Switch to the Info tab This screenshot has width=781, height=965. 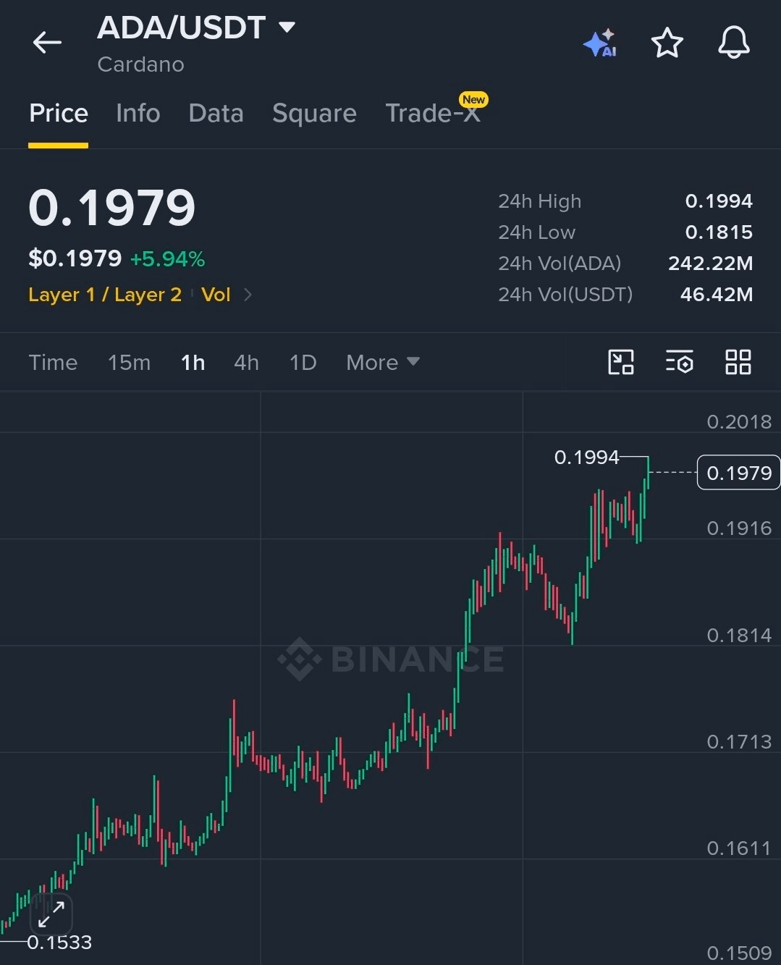tap(138, 113)
